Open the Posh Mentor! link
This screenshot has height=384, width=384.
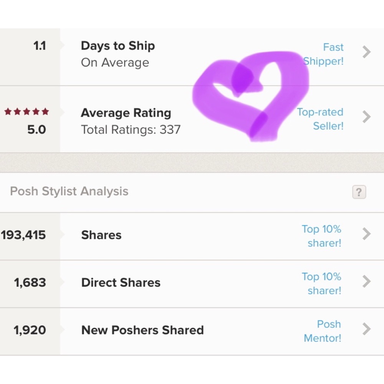pyautogui.click(x=323, y=331)
